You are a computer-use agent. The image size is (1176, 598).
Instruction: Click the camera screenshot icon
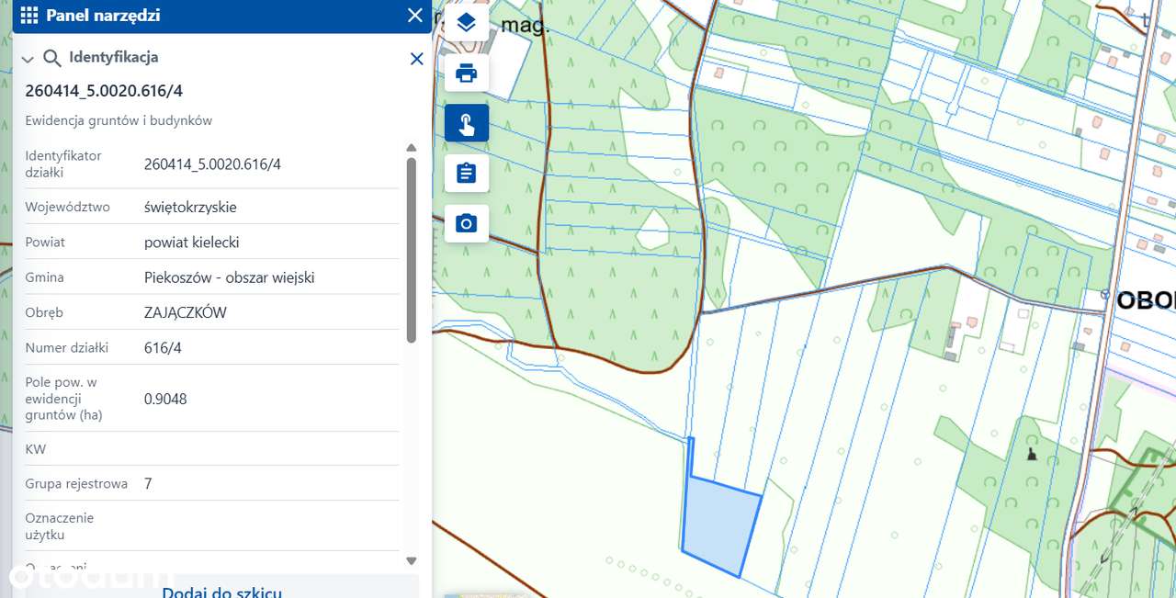[x=467, y=223]
